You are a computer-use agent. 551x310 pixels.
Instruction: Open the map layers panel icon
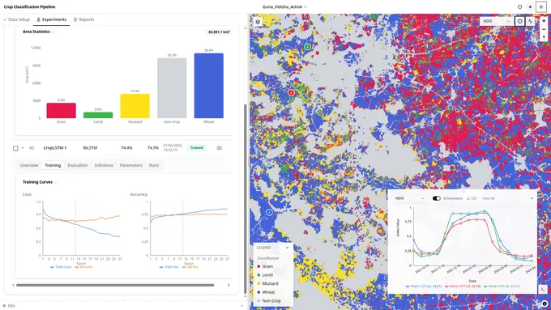pos(258,21)
